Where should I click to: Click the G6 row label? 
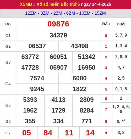[8, 121]
